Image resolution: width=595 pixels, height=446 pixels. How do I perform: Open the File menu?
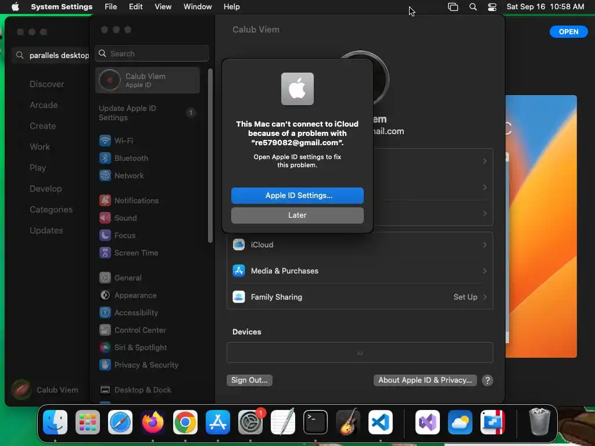point(110,7)
